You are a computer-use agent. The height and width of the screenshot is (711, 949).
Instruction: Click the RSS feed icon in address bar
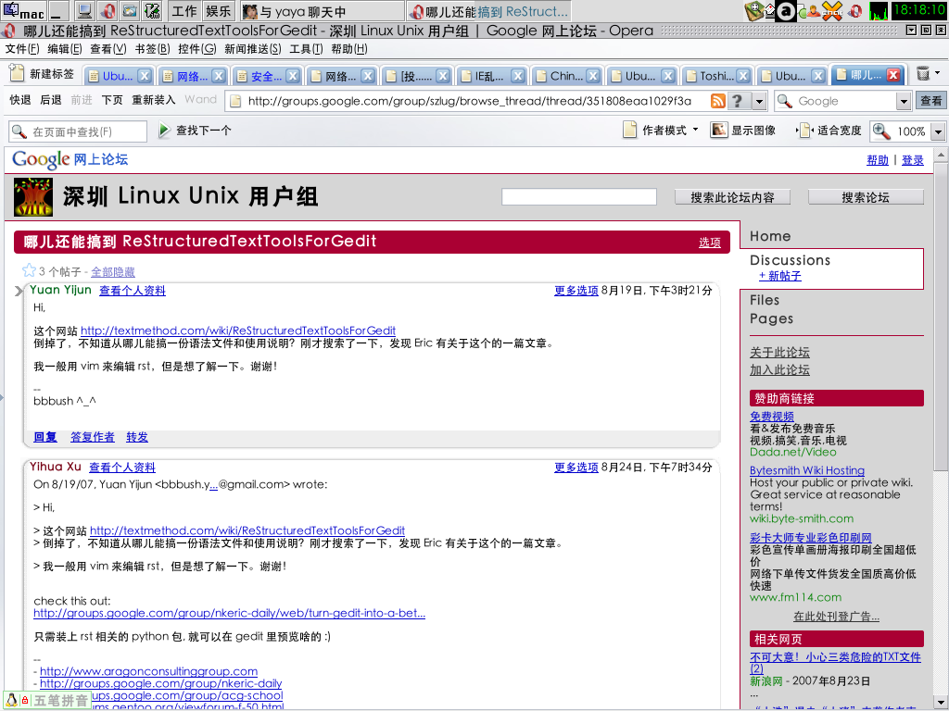(x=718, y=101)
